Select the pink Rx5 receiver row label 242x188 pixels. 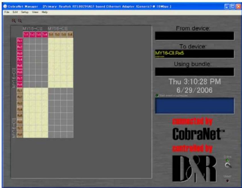20,66
